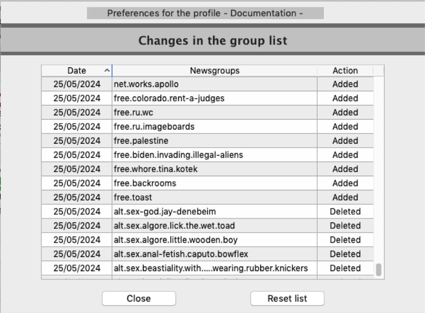Sort by the Action column header
This screenshot has width=425, height=313.
[345, 71]
